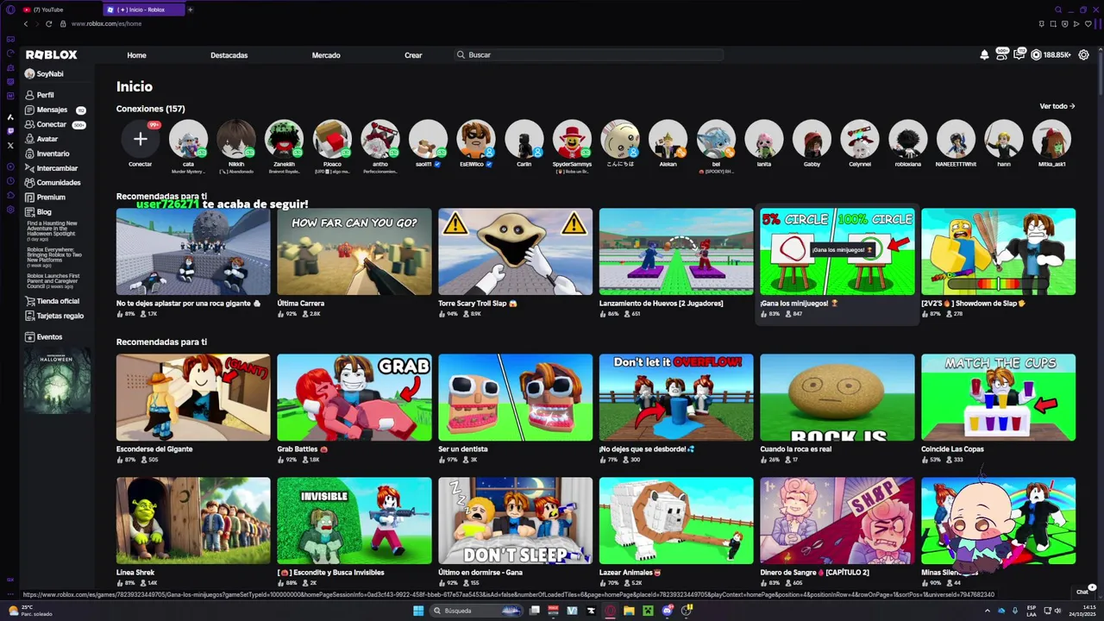Screen dimensions: 1104x621
Task: Open the Chat button at bottom right
Action: pos(1082,592)
